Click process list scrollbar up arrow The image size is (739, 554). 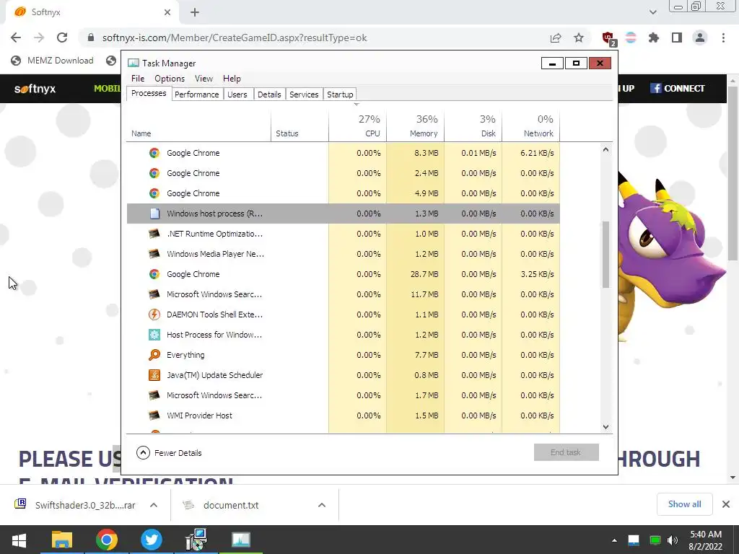tap(605, 149)
